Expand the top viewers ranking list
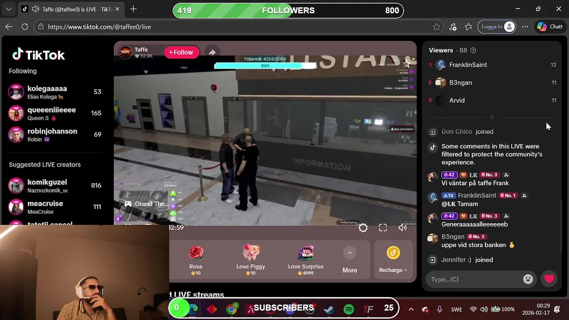The width and height of the screenshot is (569, 320). point(492,117)
